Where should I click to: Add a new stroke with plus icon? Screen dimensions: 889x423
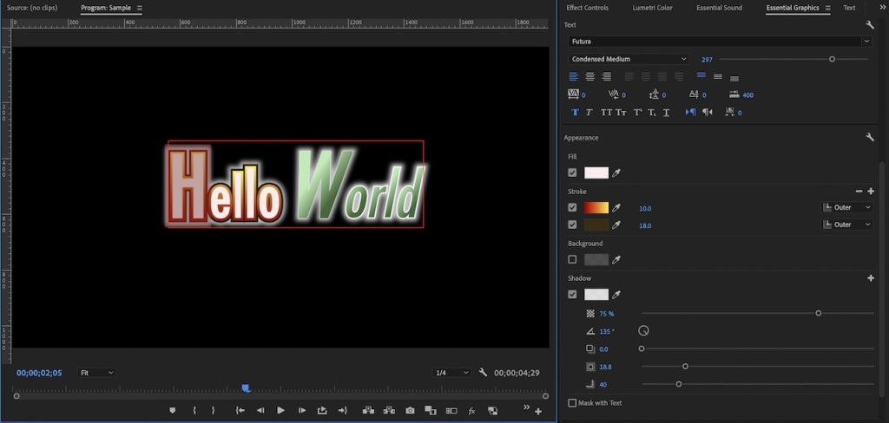tap(871, 191)
